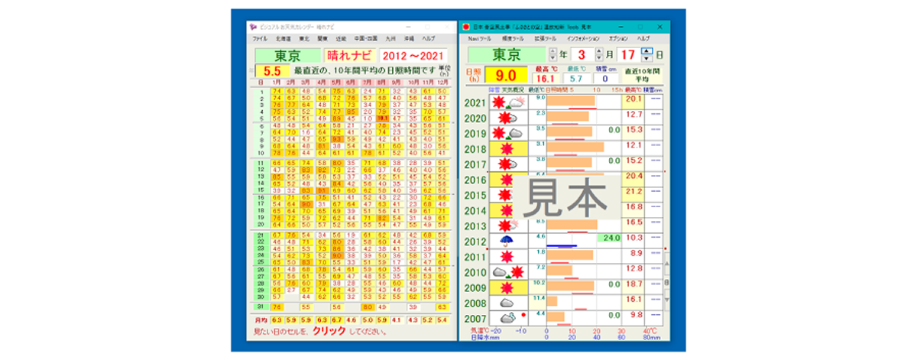Screen dimensions: 917x360
Task: Click the 2018 sunny weather icon
Action: click(506, 148)
